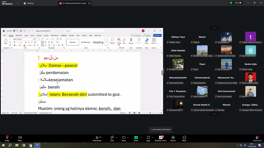Expand chat options caret beside Chat

(x=117, y=137)
